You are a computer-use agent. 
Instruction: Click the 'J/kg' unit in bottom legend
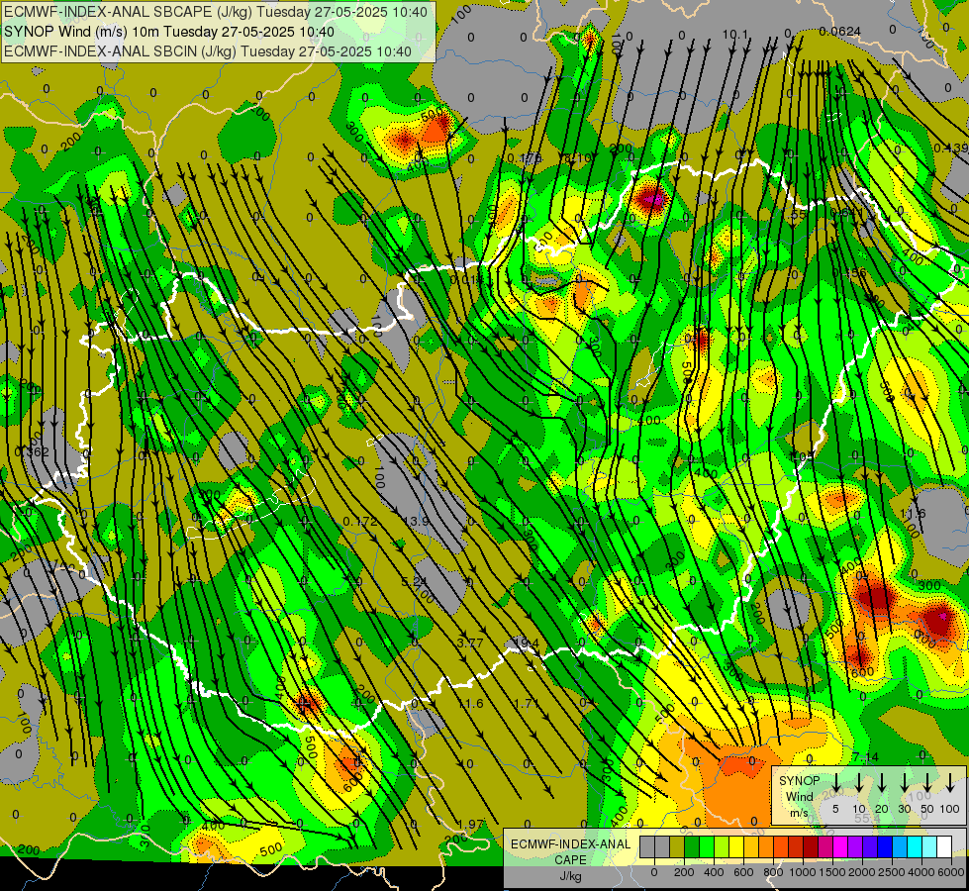tap(570, 876)
